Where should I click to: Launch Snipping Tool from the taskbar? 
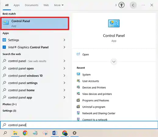45,133
